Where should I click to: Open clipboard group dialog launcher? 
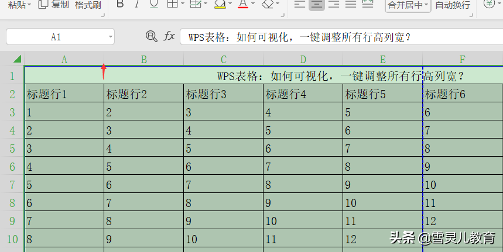[103, 15]
